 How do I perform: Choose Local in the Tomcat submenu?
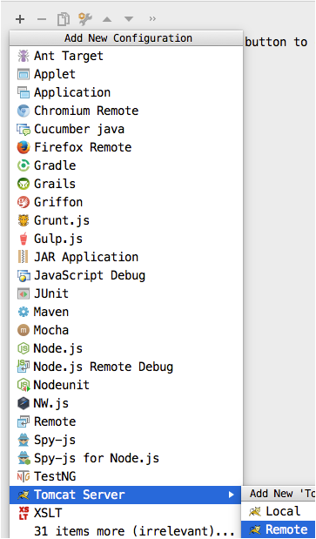[279, 511]
